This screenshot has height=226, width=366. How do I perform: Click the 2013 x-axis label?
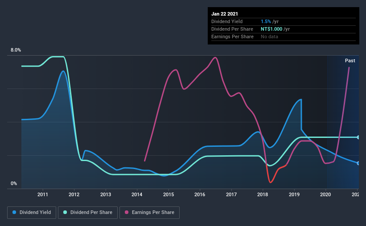click(x=106, y=194)
